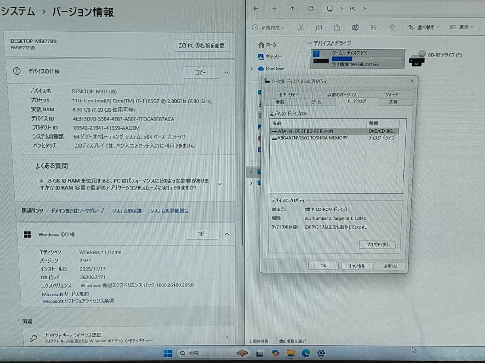Expand OneDrive tree node arrow

[x=252, y=69]
